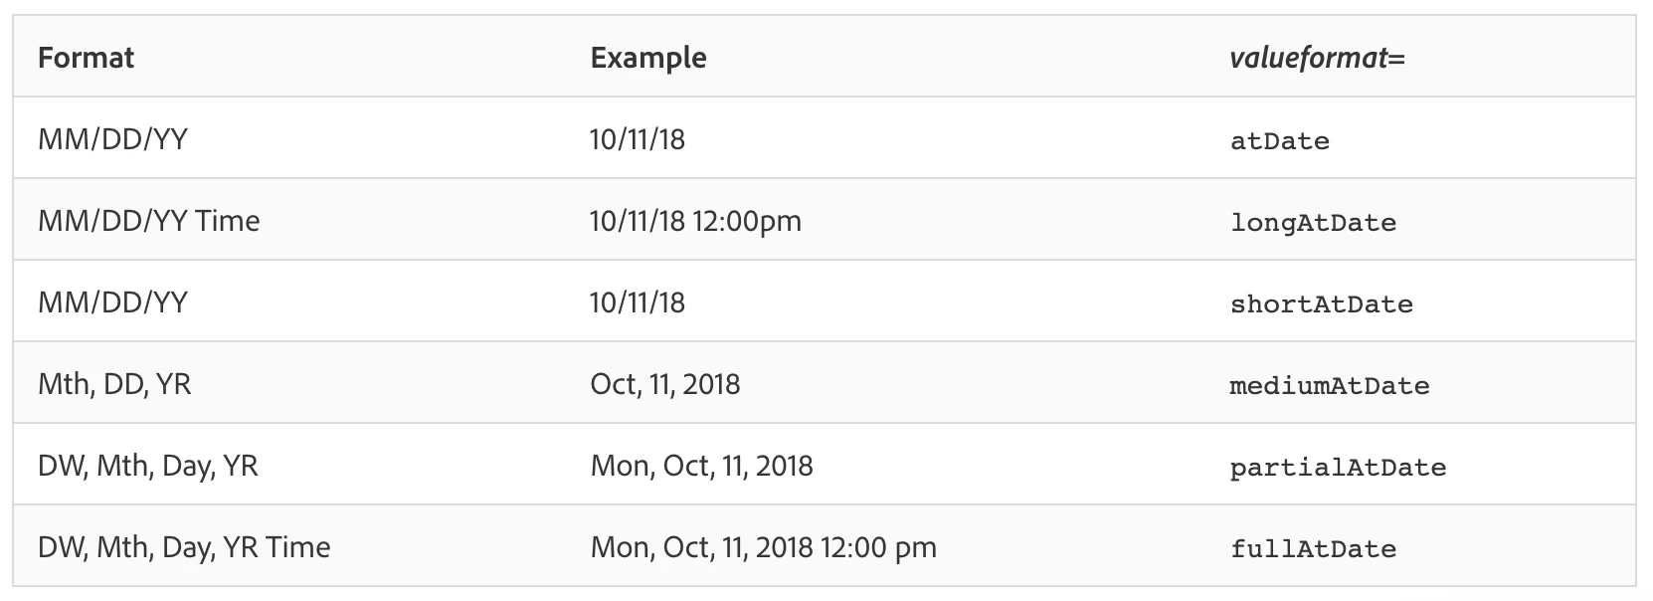Click the MM/DD/YY Time format cell
The image size is (1653, 601).
148,221
